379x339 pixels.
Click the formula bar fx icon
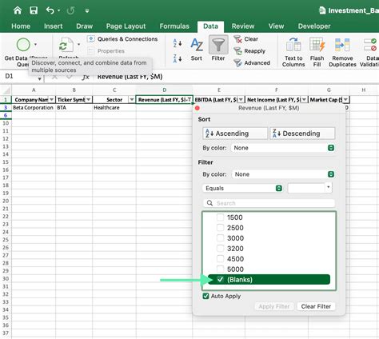coord(86,77)
